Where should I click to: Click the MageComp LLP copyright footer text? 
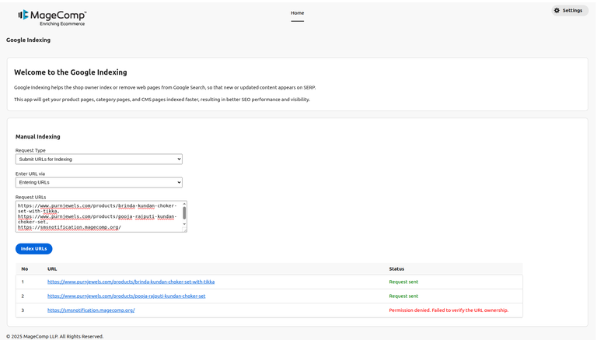click(54, 336)
